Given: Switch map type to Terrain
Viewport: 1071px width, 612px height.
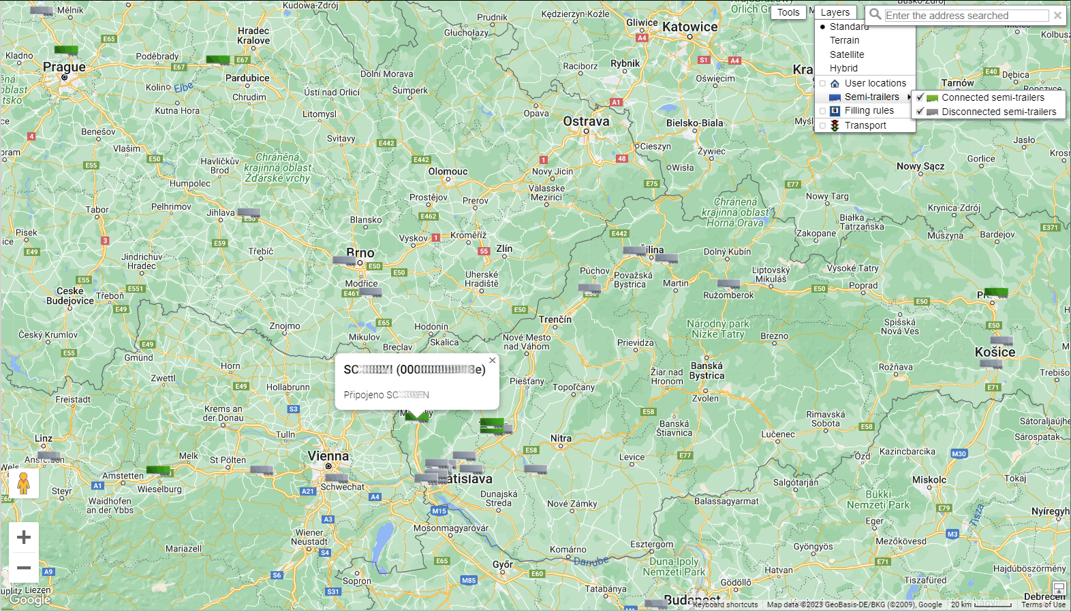Looking at the screenshot, I should pos(844,40).
